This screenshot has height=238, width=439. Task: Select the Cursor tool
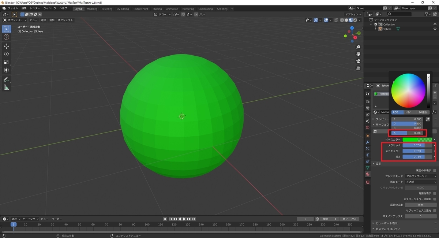coord(7,37)
